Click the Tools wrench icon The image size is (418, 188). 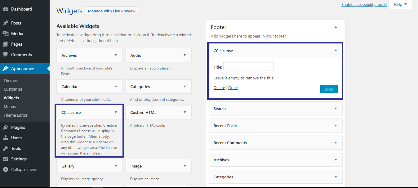[6, 148]
